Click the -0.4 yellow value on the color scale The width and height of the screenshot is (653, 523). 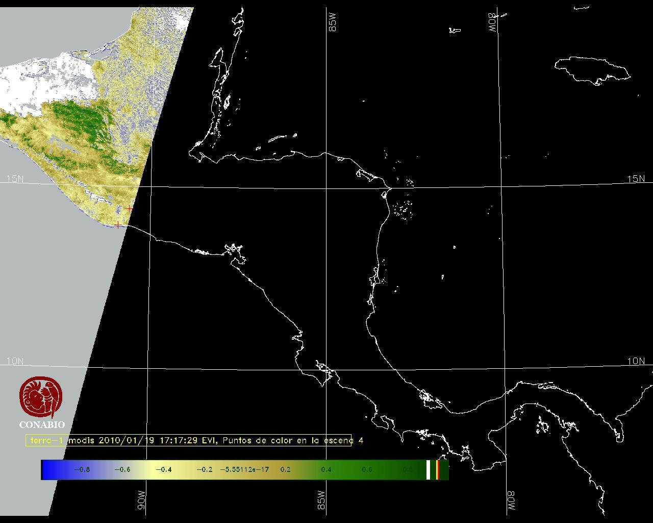click(163, 469)
